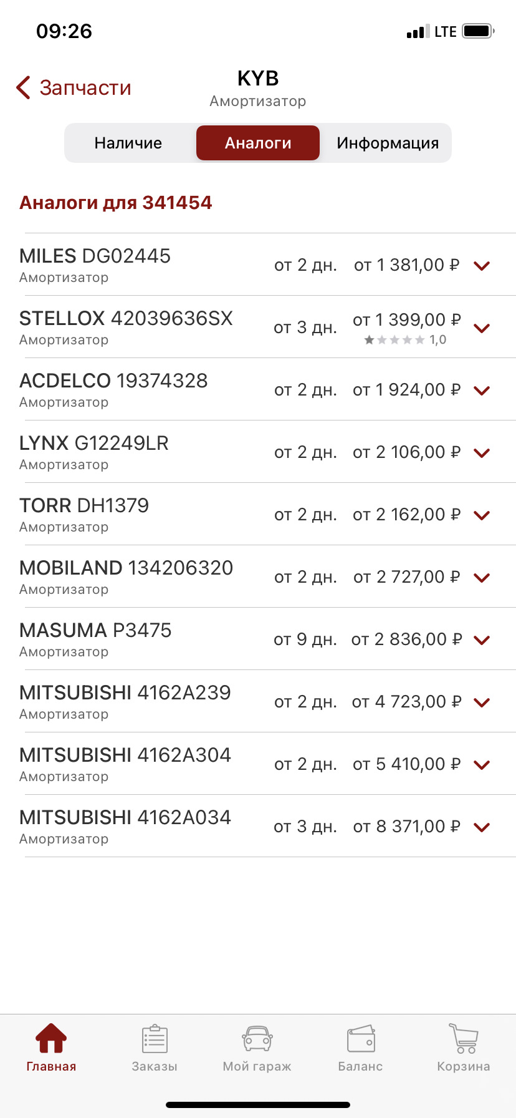
Task: Switch to the Информация tab
Action: pyautogui.click(x=387, y=143)
